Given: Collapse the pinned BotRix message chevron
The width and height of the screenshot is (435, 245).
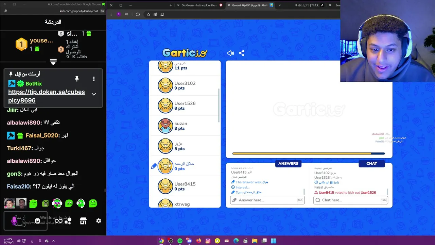Looking at the screenshot, I should pyautogui.click(x=94, y=94).
